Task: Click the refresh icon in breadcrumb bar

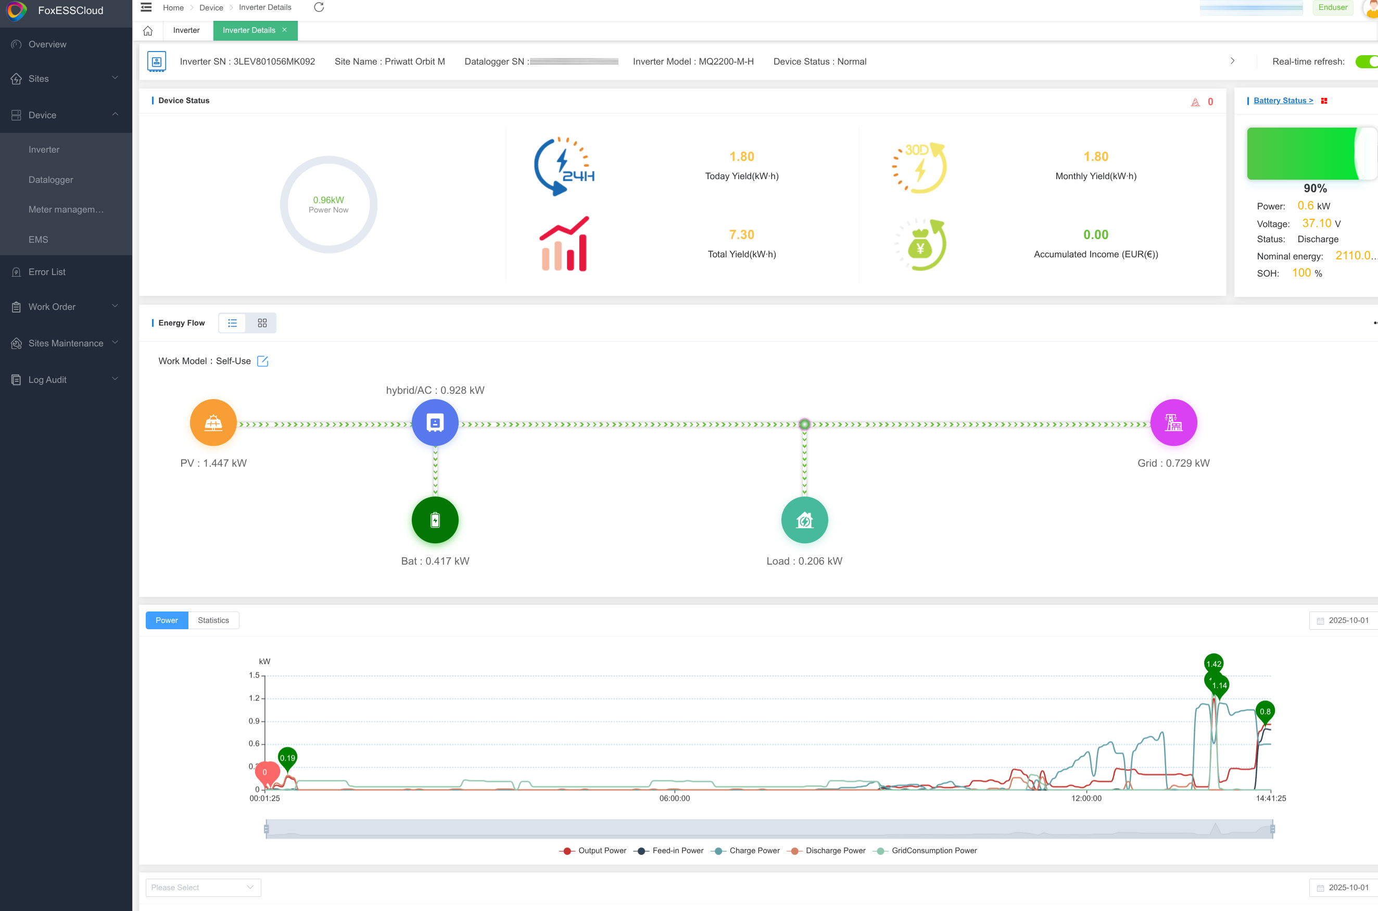Action: tap(319, 8)
